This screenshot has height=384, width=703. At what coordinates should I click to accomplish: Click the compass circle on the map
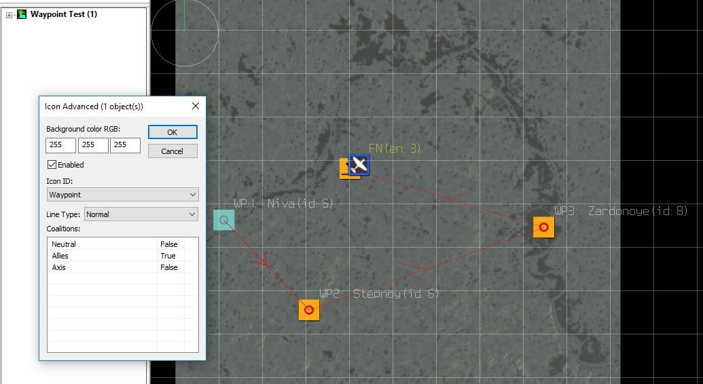click(184, 32)
